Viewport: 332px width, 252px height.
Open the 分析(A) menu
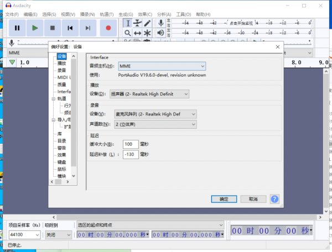pyautogui.click(x=164, y=14)
